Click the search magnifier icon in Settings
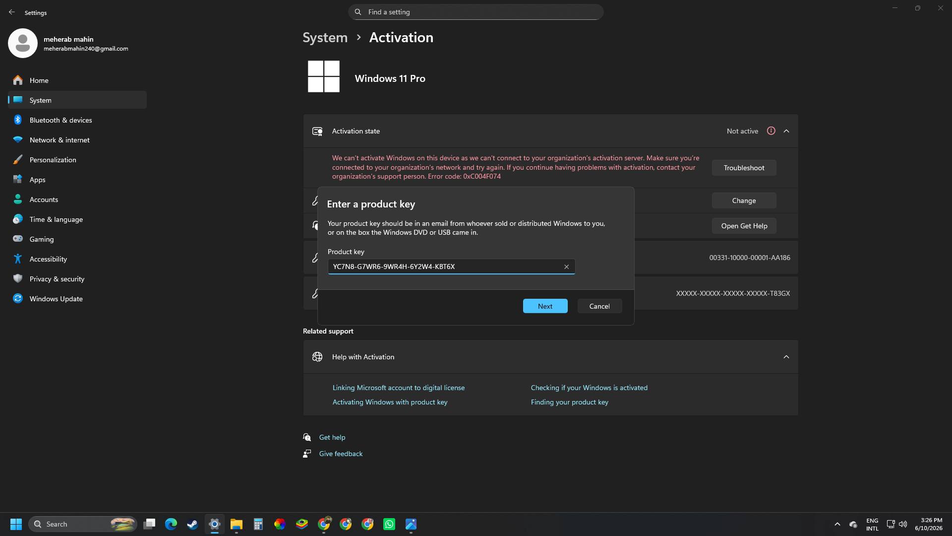Viewport: 952px width, 536px height. pyautogui.click(x=358, y=12)
